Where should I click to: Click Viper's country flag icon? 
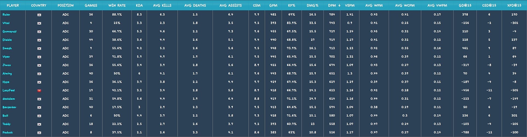(39, 57)
